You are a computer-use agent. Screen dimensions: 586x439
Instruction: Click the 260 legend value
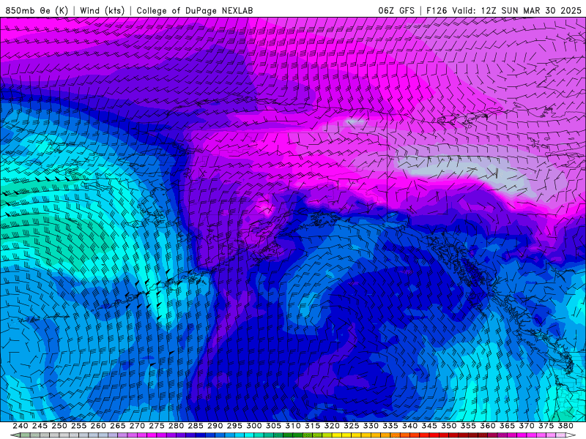98,426
